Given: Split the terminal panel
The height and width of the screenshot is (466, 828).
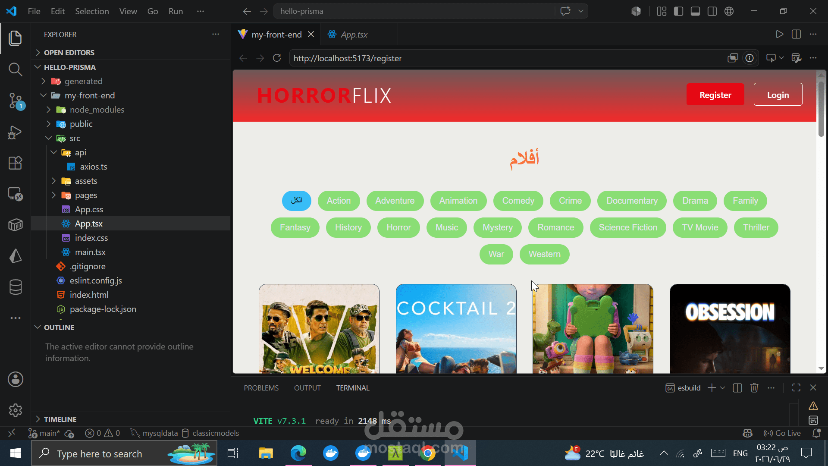Looking at the screenshot, I should click(x=737, y=387).
